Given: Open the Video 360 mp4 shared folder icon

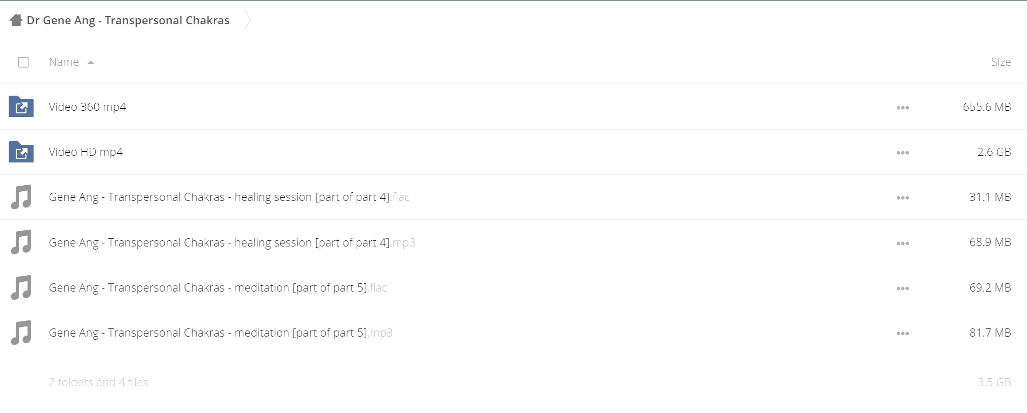Looking at the screenshot, I should coord(21,107).
